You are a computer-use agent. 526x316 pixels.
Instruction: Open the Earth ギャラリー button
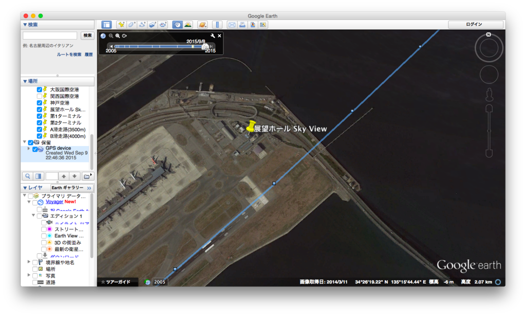[x=72, y=188]
